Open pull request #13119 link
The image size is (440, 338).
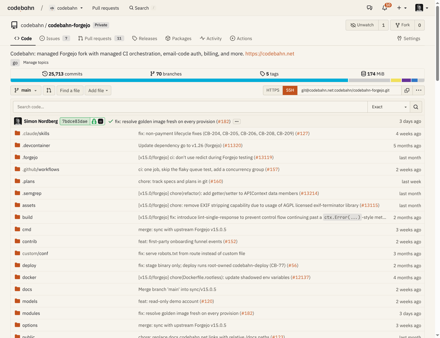264,157
